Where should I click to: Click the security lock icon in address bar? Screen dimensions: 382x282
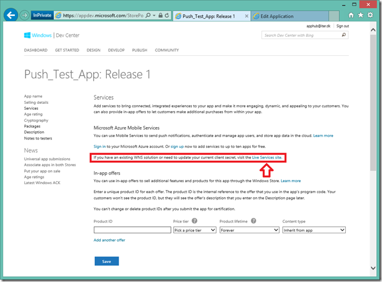(160, 15)
